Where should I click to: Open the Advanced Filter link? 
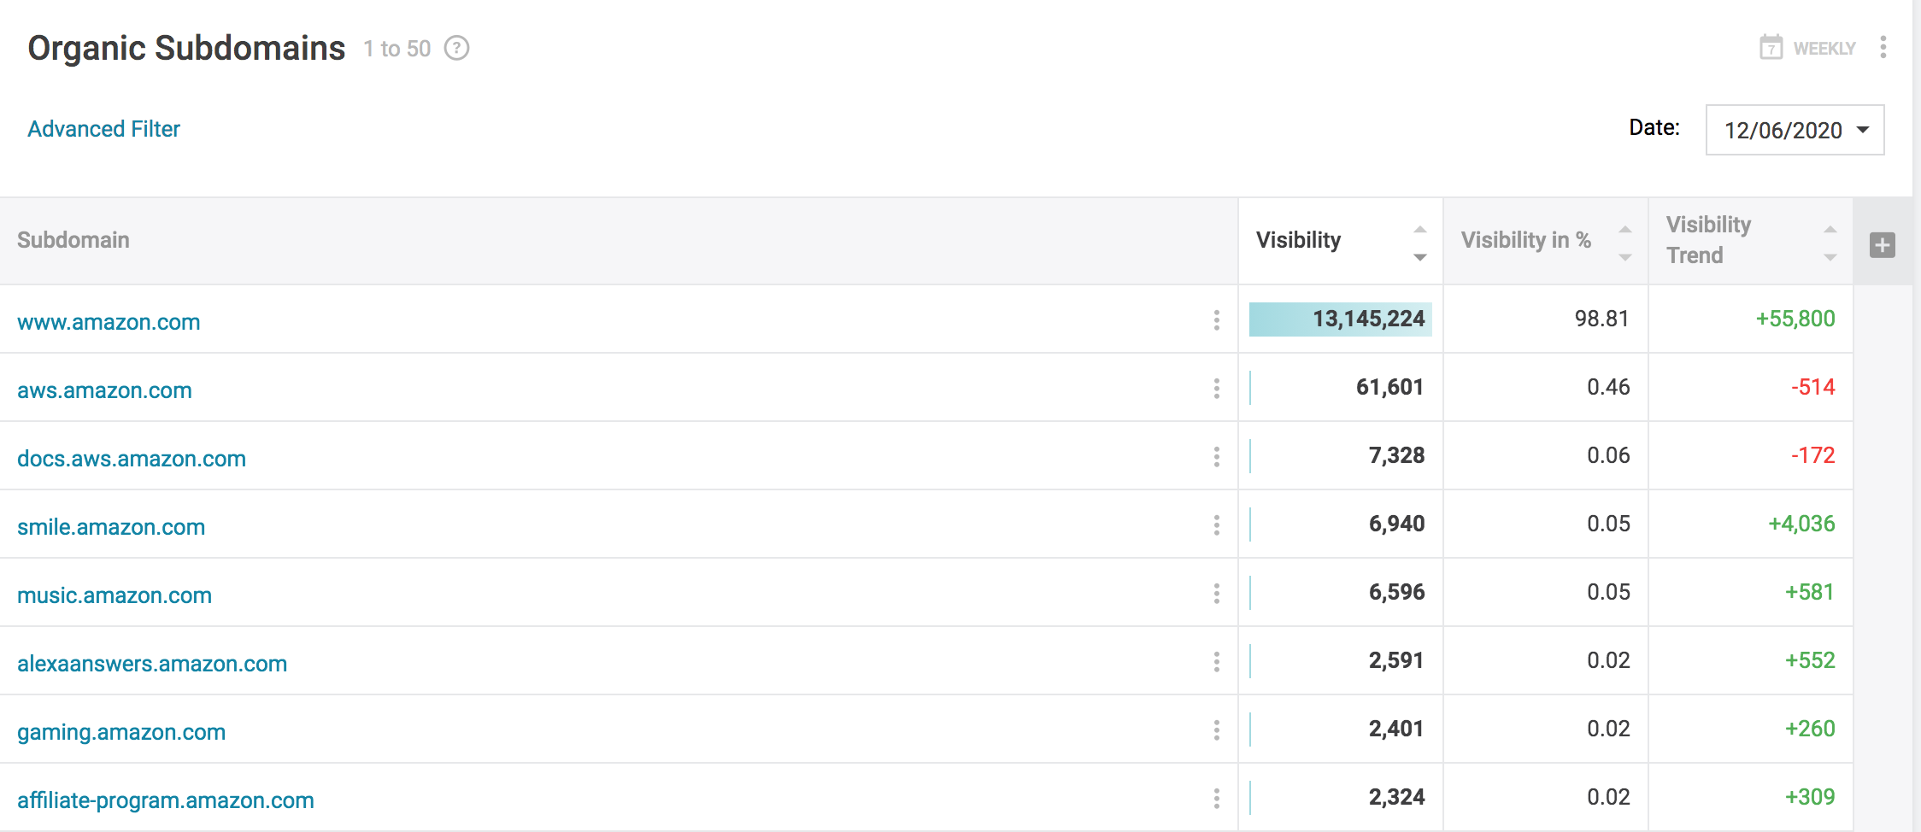click(x=103, y=129)
